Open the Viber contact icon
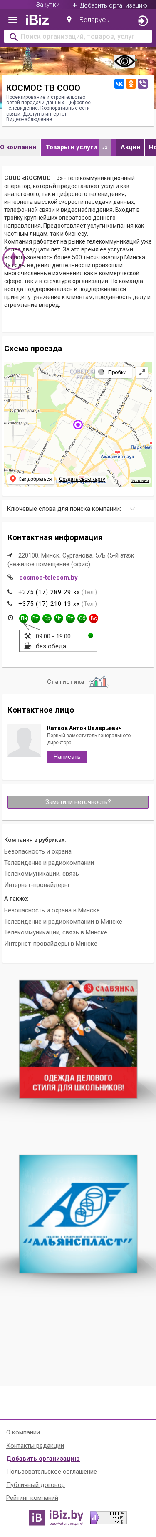Screen dimensions: 156x1537 coord(142,84)
